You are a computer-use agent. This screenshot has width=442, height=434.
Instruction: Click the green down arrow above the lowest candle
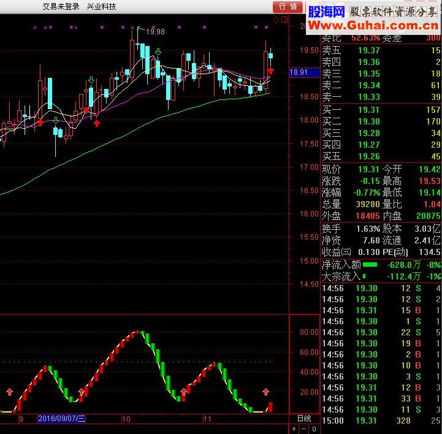[x=56, y=121]
